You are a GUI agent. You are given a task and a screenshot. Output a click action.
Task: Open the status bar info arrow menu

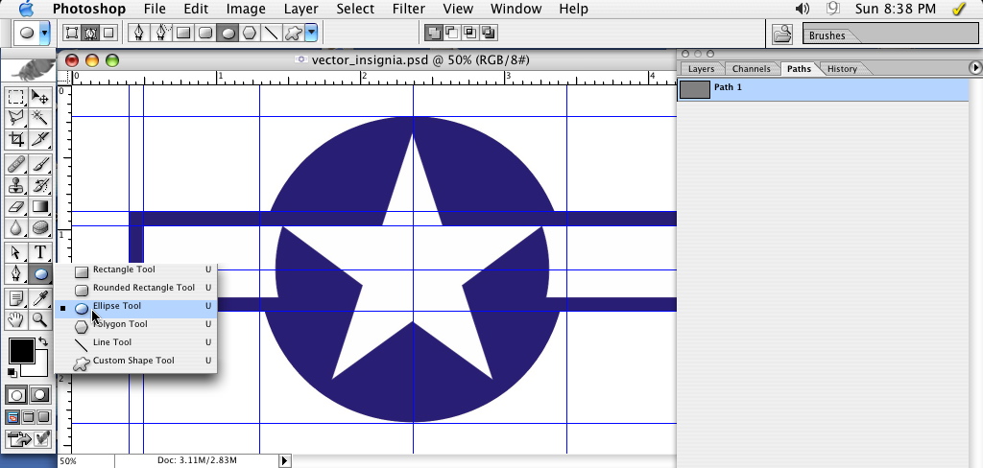click(284, 460)
